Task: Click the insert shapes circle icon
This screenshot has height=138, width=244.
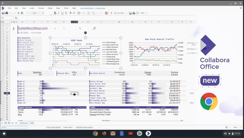Action: pyautogui.click(x=137, y=13)
